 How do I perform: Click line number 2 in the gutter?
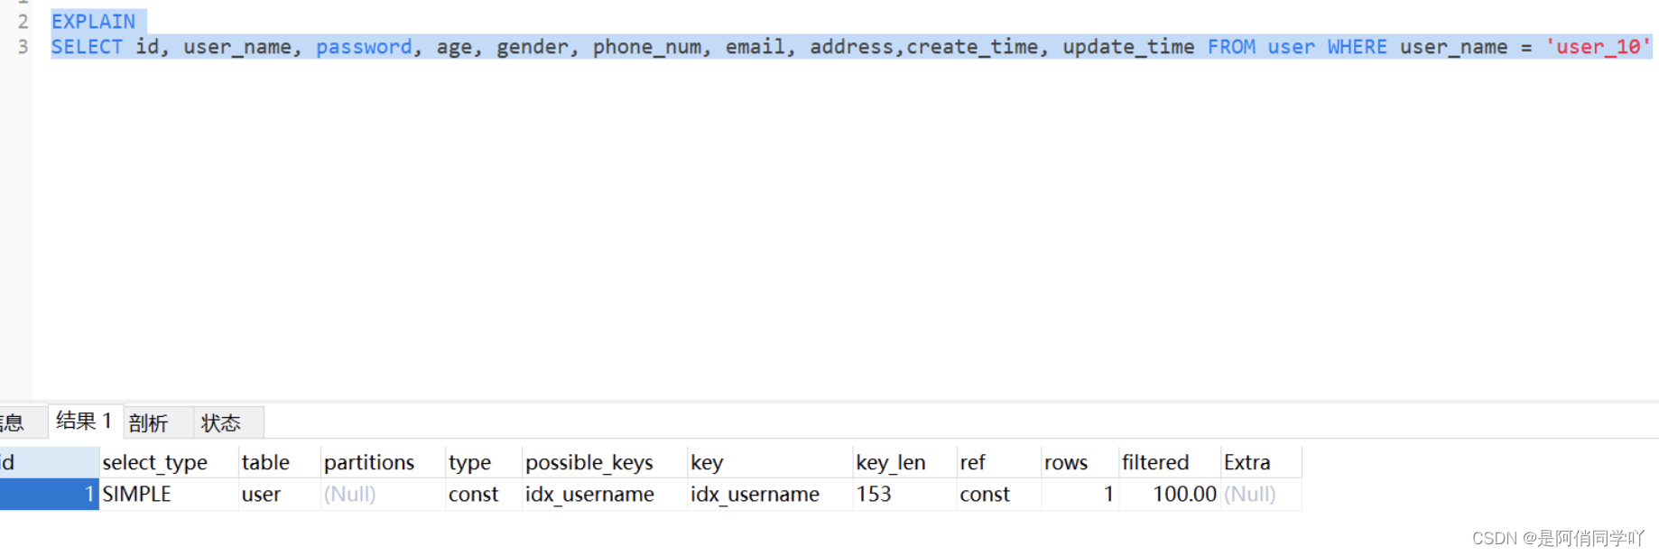(23, 22)
